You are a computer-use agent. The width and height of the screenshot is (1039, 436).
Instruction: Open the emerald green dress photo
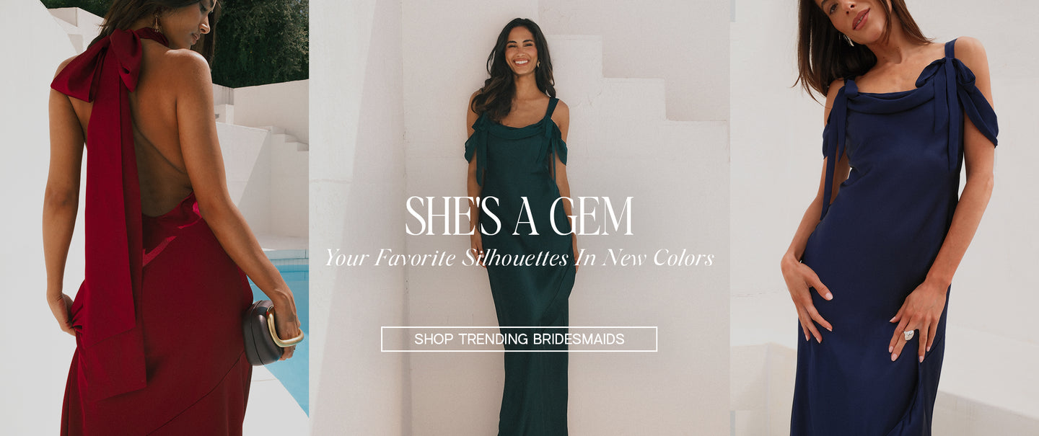pyautogui.click(x=519, y=218)
